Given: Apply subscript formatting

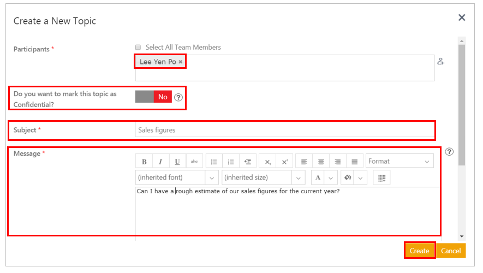Looking at the screenshot, I should click(x=267, y=162).
